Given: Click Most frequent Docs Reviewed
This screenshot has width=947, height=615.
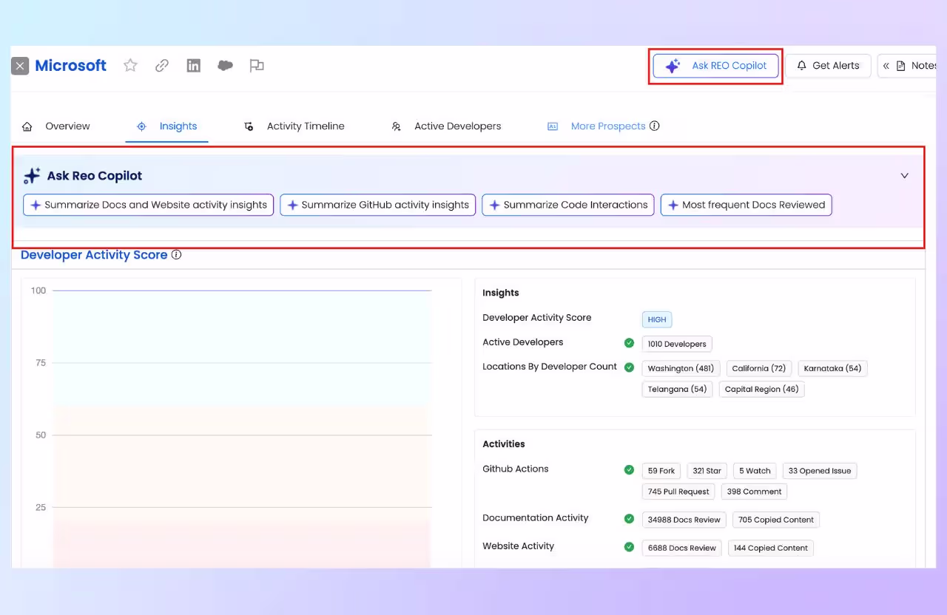Looking at the screenshot, I should [747, 205].
